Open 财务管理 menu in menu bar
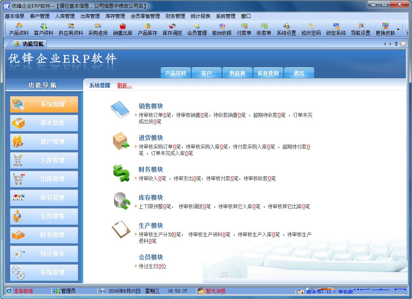Viewport: 412px width, 299px height. (175, 16)
